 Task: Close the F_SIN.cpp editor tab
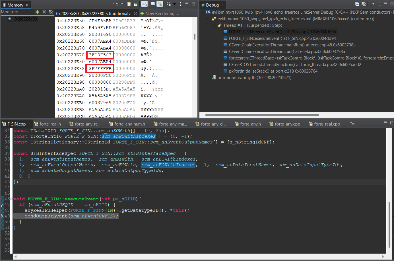tap(29, 124)
